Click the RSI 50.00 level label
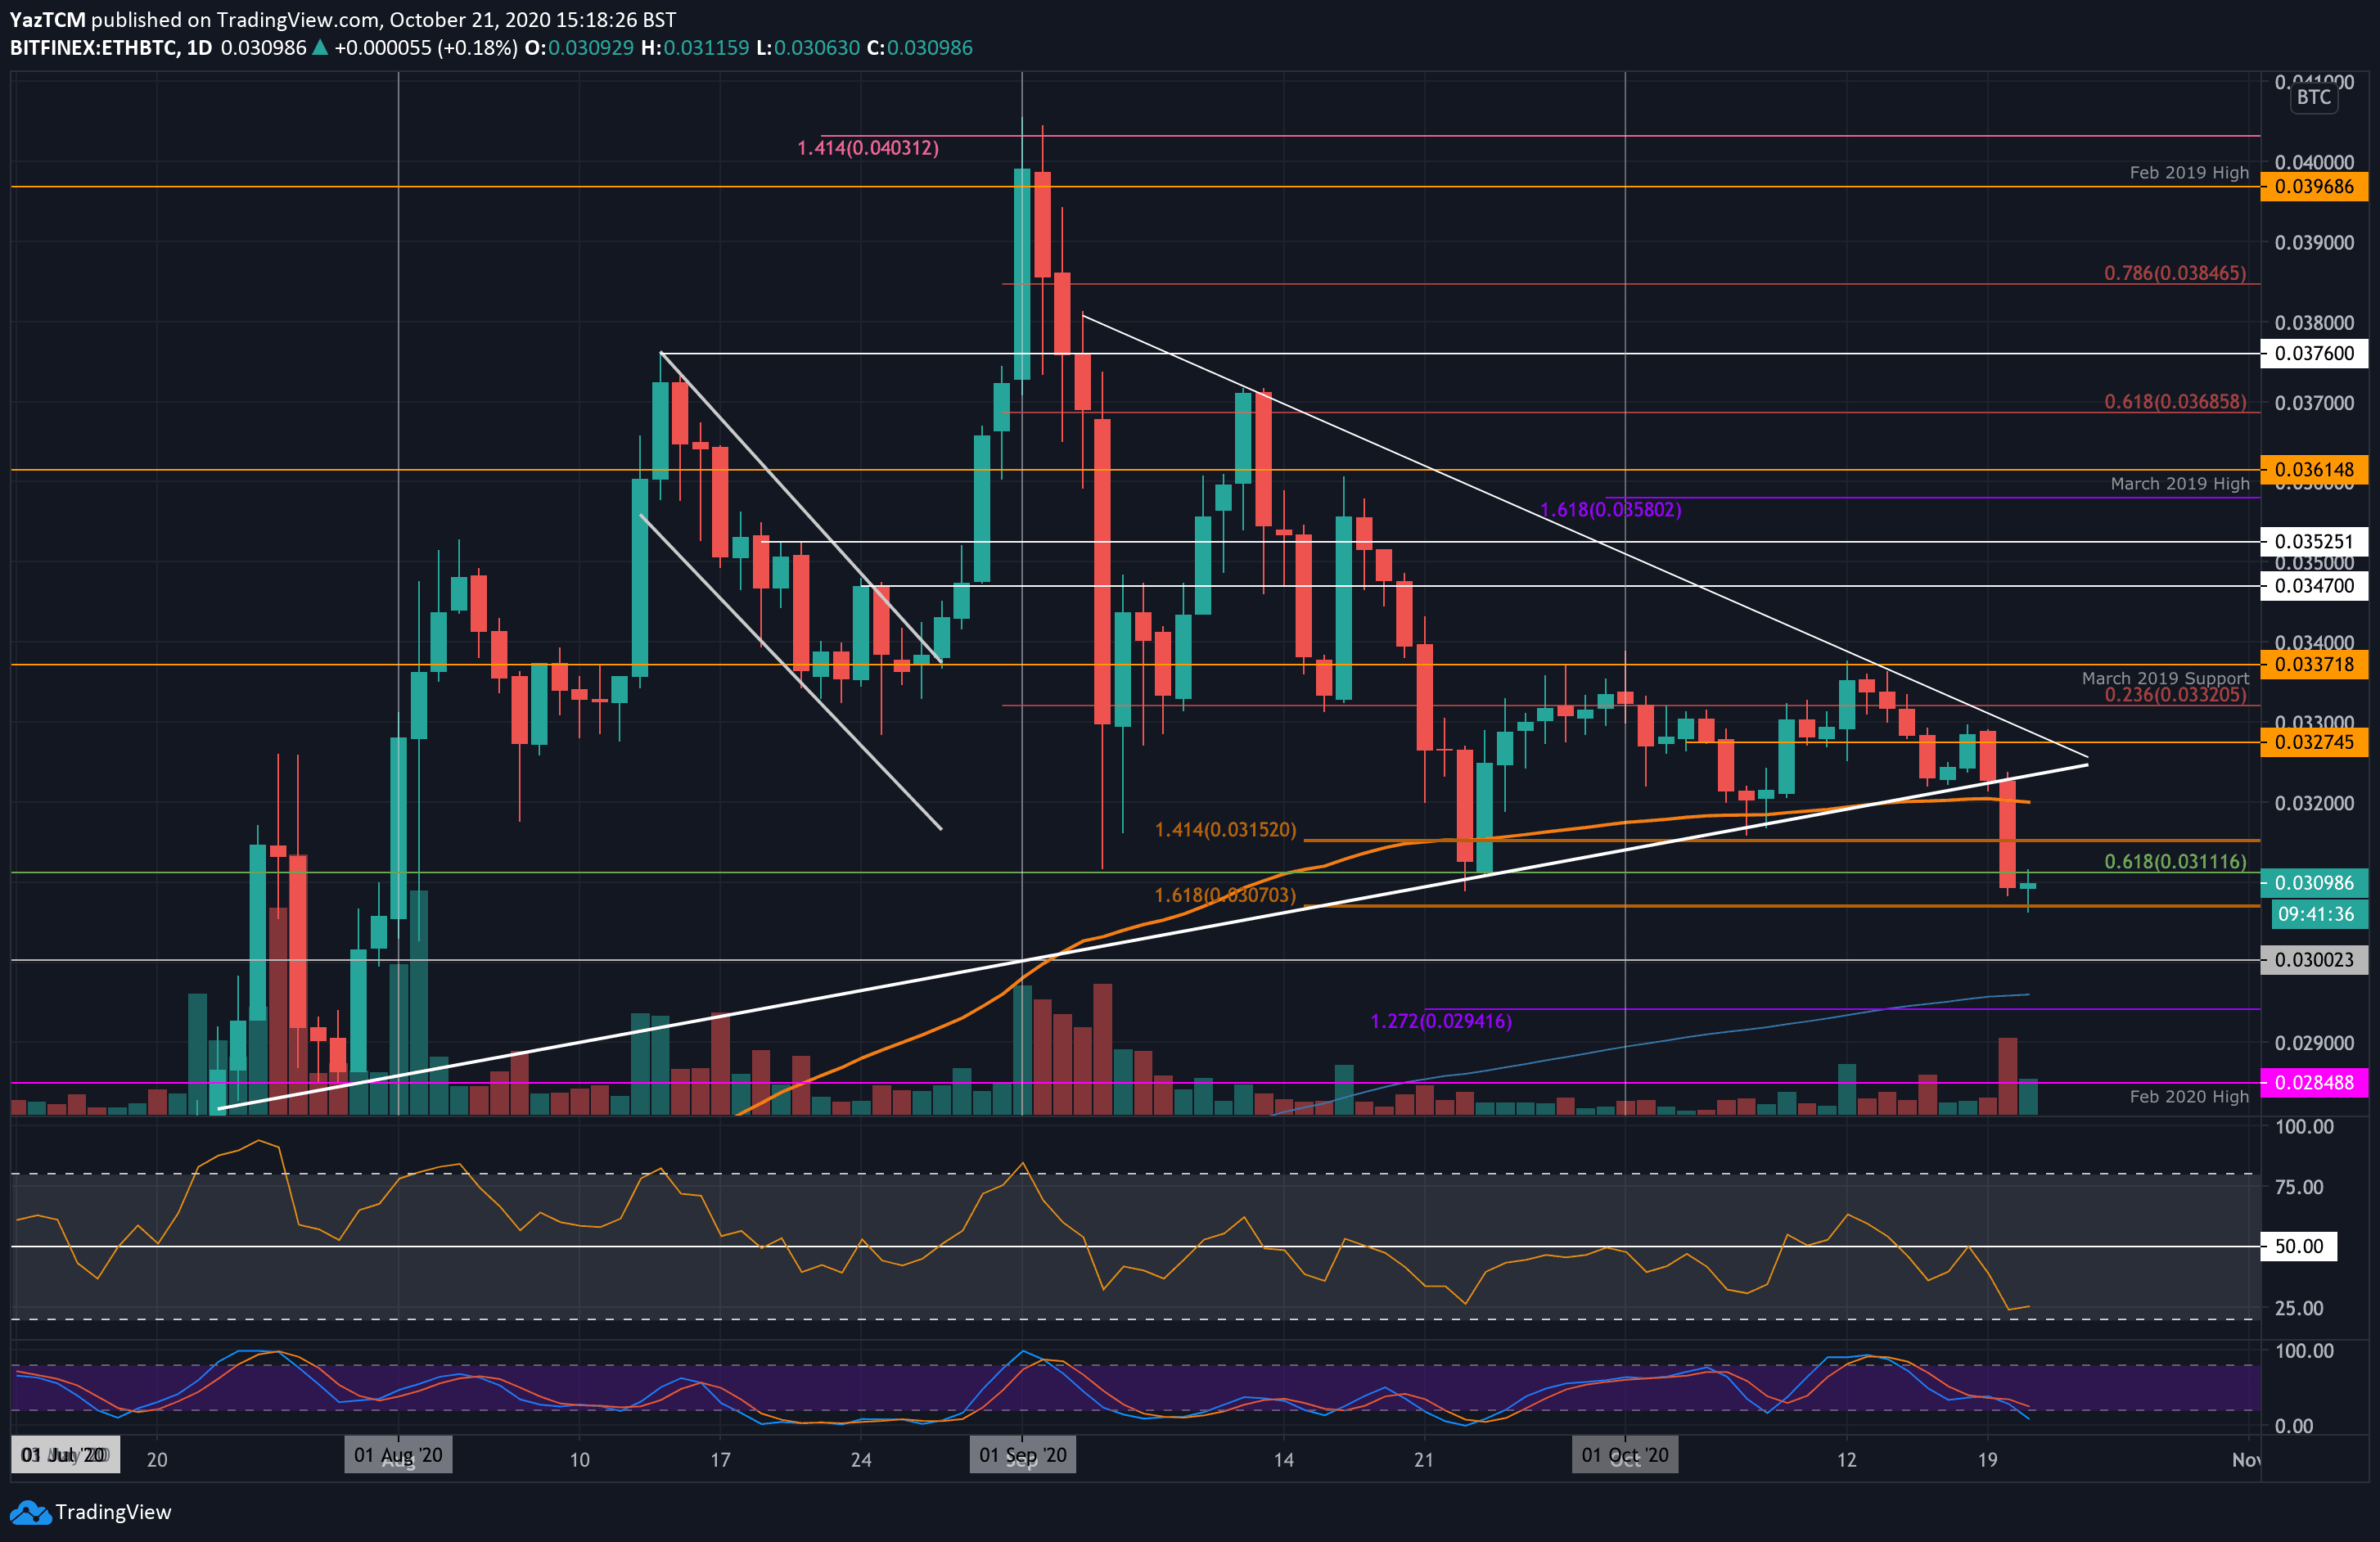Viewport: 2380px width, 1542px height. [2298, 1246]
